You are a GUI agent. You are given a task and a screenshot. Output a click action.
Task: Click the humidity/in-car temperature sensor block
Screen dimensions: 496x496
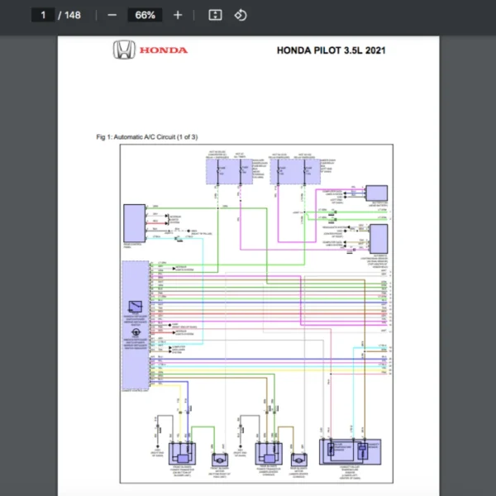click(349, 451)
